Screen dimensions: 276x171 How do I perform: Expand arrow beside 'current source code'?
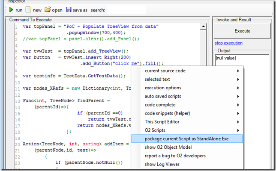(x=238, y=71)
